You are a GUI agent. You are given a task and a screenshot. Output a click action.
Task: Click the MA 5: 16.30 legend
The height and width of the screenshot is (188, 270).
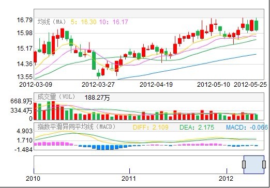(84, 22)
